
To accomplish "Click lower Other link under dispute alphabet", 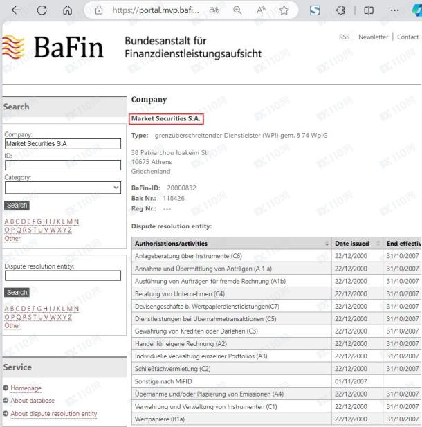I will (x=12, y=326).
